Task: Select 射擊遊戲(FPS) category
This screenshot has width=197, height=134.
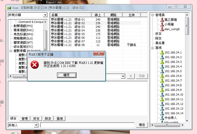Action: click(x=23, y=26)
